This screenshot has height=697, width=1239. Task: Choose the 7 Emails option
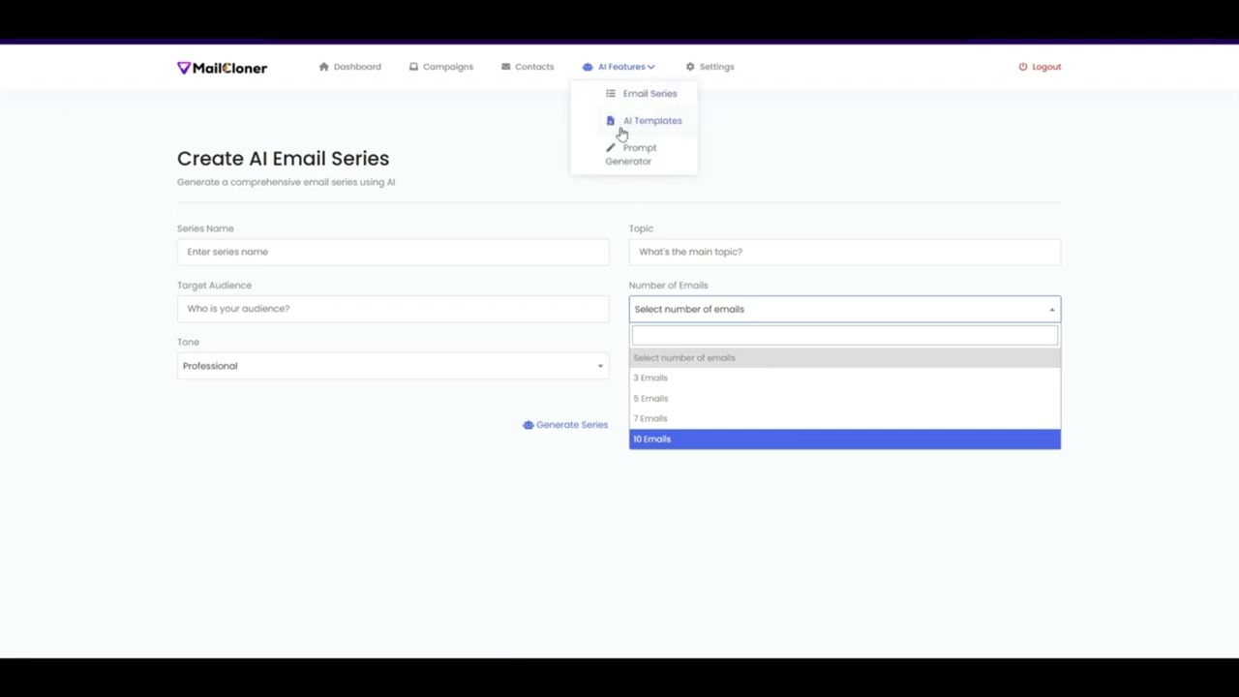click(845, 418)
